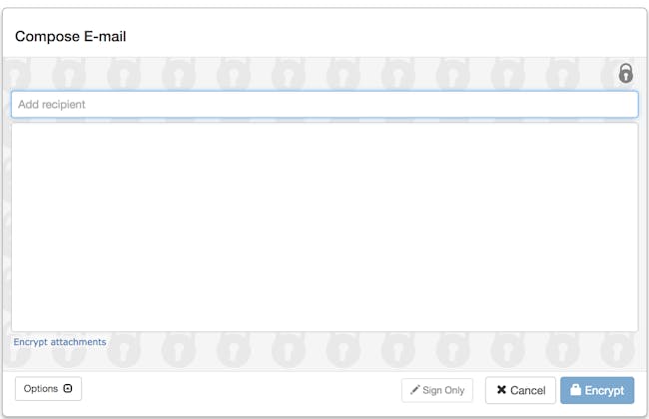Click the gray padlock icon at top right

click(625, 73)
